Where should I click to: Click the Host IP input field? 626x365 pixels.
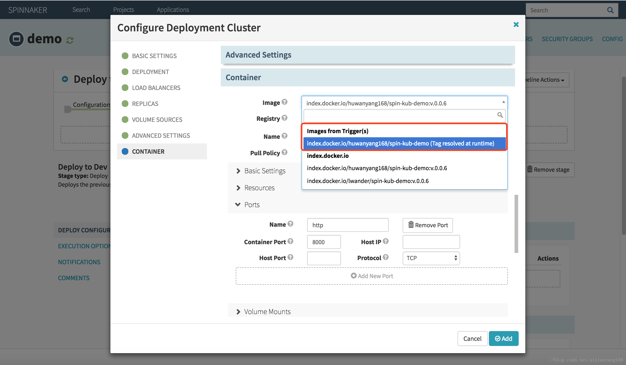[x=431, y=242]
